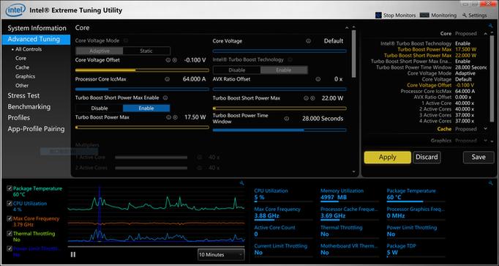Click the Turbo Boost Power Max slider
Viewport: 499px width, 266px height.
pyautogui.click(x=142, y=128)
